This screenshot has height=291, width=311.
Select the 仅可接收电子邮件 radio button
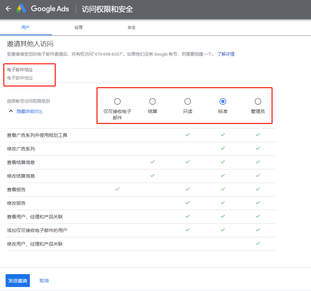coord(117,101)
